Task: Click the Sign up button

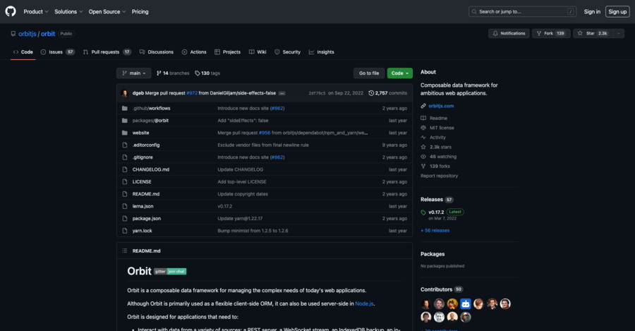Action: click(x=617, y=12)
